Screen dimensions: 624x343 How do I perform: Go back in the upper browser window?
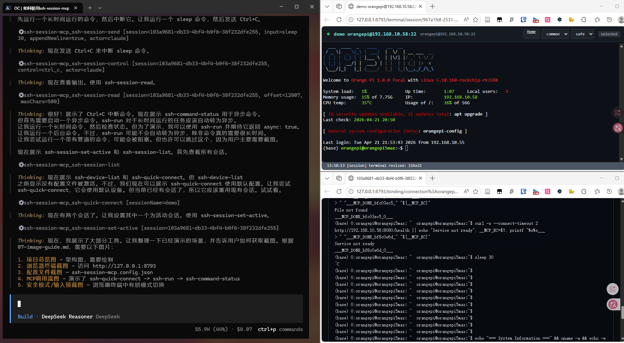point(327,20)
